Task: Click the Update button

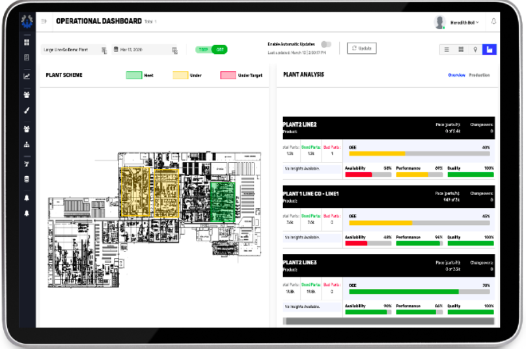Action: tap(361, 48)
